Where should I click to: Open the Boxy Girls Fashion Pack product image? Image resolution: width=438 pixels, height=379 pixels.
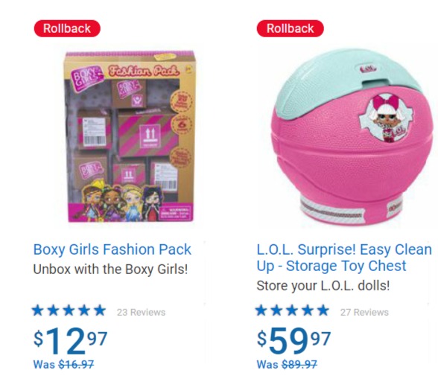(x=130, y=136)
